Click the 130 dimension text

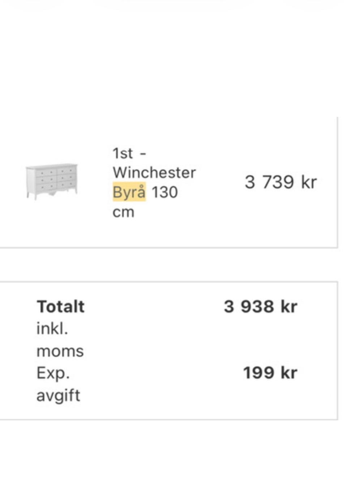[x=164, y=192]
